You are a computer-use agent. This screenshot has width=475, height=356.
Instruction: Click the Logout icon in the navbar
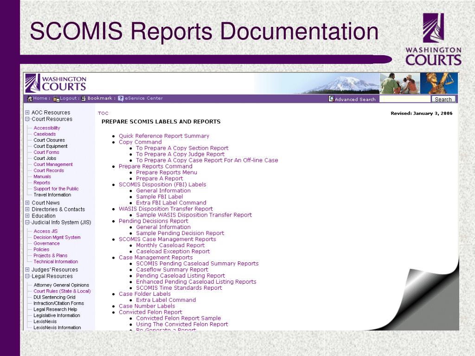pos(56,99)
